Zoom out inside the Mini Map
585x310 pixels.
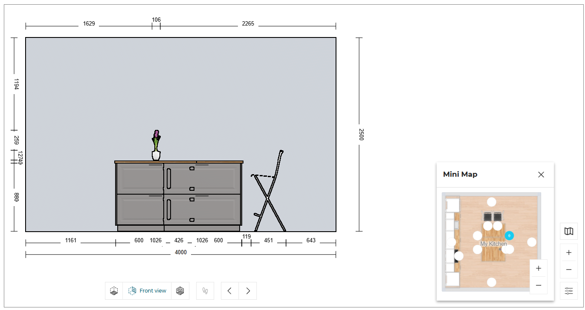pyautogui.click(x=538, y=285)
